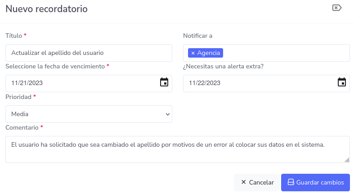Grab the Comentario textarea resize handle
The height and width of the screenshot is (194, 354).
pyautogui.click(x=347, y=160)
